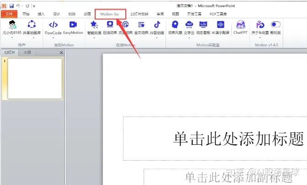Expand dropdown arrow under 元小优8185 account
The image size is (307, 185).
[12, 37]
